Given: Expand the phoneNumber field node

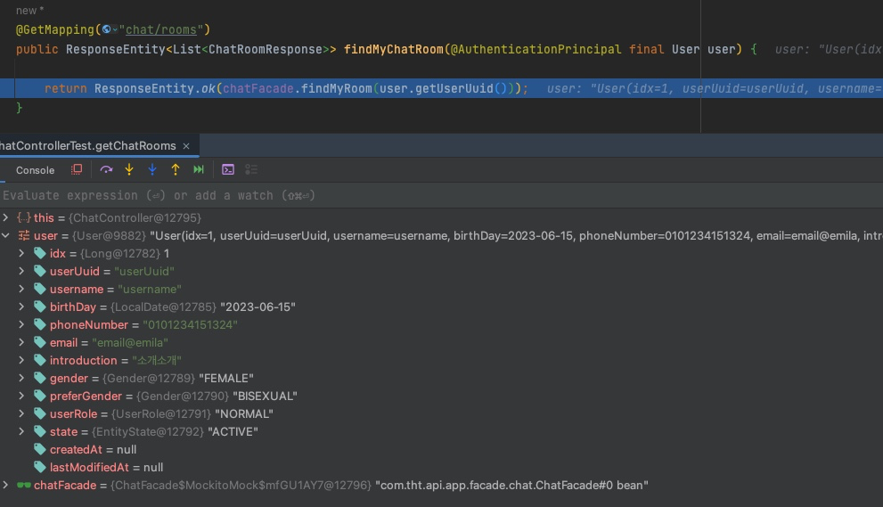Looking at the screenshot, I should click(x=21, y=324).
